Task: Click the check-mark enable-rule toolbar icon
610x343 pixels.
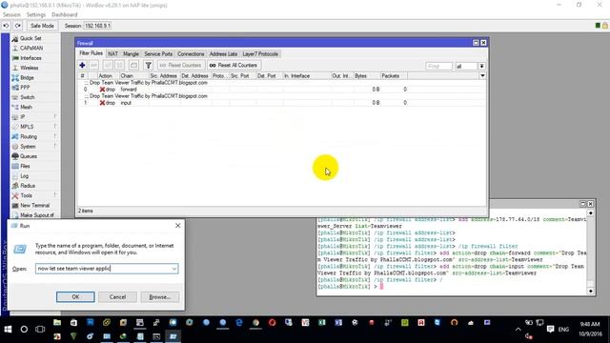Action: click(108, 66)
